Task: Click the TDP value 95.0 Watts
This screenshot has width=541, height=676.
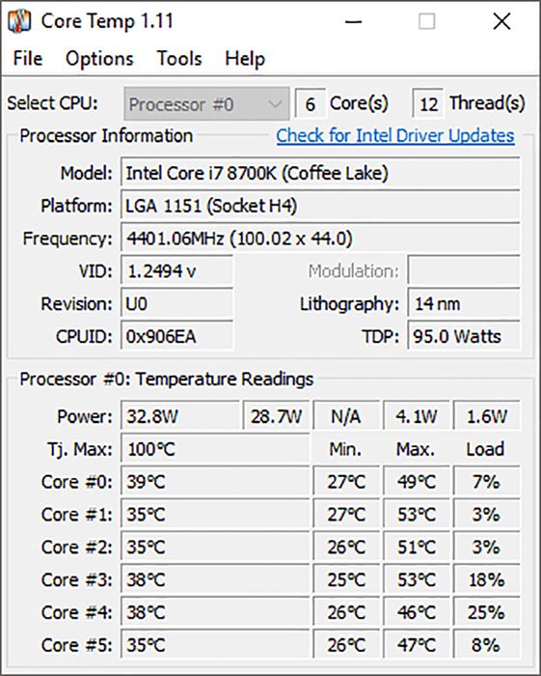Action: pos(464,336)
